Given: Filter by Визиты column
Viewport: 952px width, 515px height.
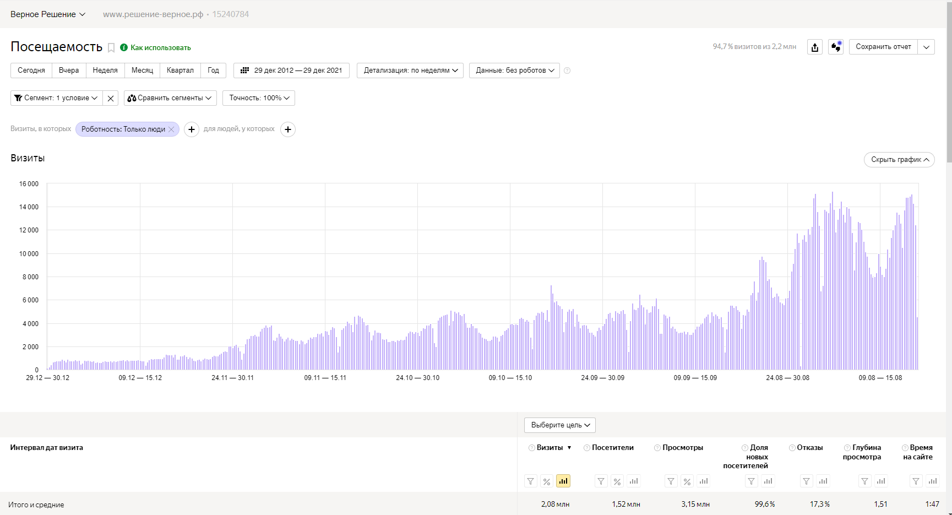Looking at the screenshot, I should tap(530, 481).
